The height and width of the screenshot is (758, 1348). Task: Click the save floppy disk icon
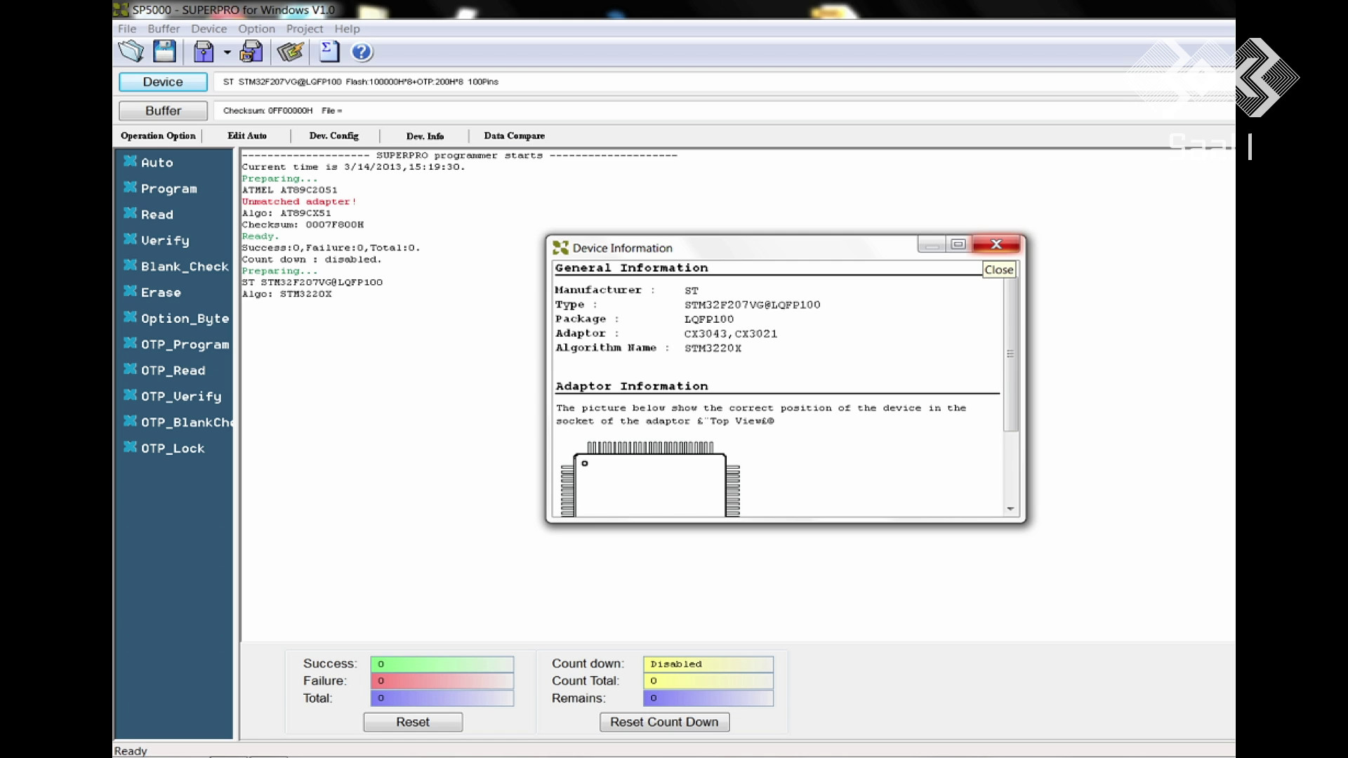click(164, 52)
